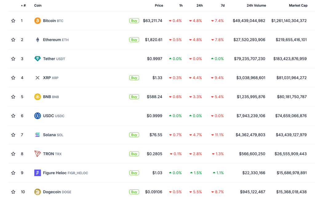
Task: Click the TRON red logo icon
Action: coord(37,154)
